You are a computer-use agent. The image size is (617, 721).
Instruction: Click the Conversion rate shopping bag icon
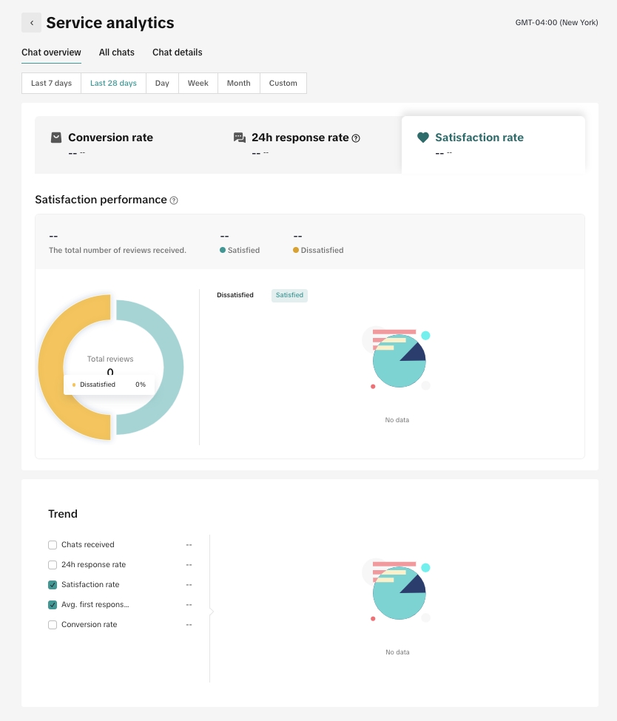(55, 138)
